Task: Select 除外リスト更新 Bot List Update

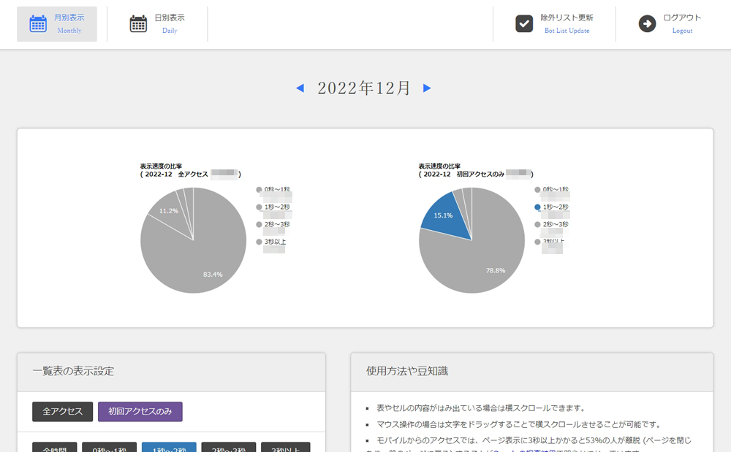Action: pyautogui.click(x=554, y=24)
